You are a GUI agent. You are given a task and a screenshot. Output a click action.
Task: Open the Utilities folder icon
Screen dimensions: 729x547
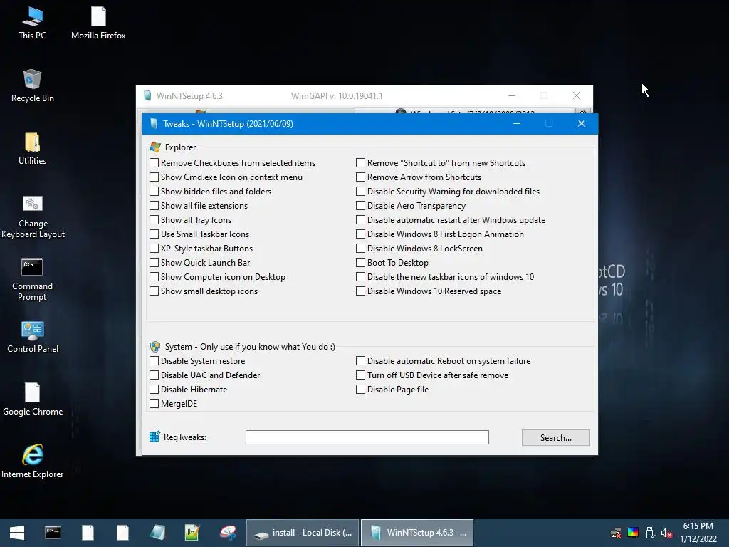[32, 148]
